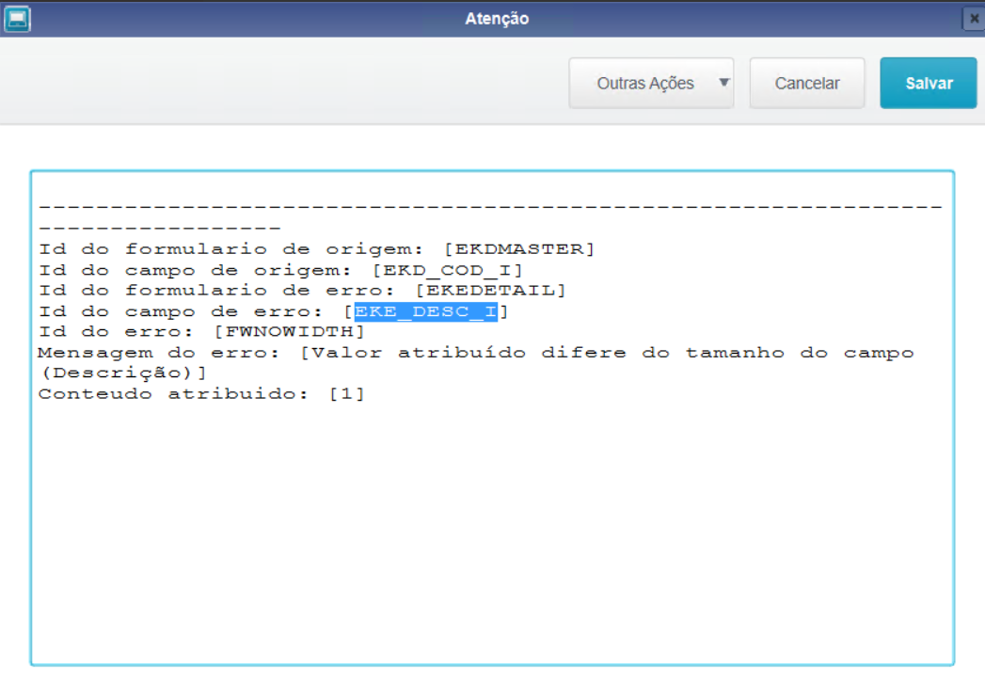This screenshot has width=985, height=698.
Task: Expand the Outras Ações dropdown arrow
Action: (723, 83)
